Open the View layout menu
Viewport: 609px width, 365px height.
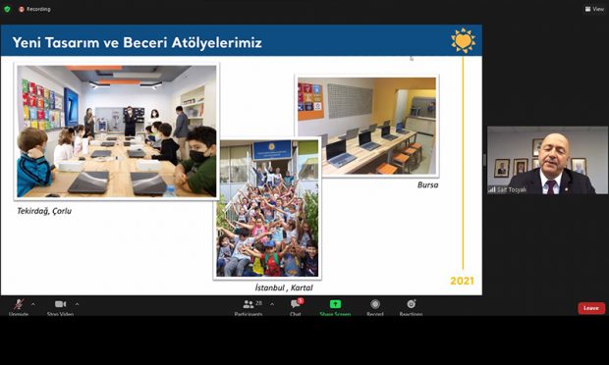click(x=594, y=9)
